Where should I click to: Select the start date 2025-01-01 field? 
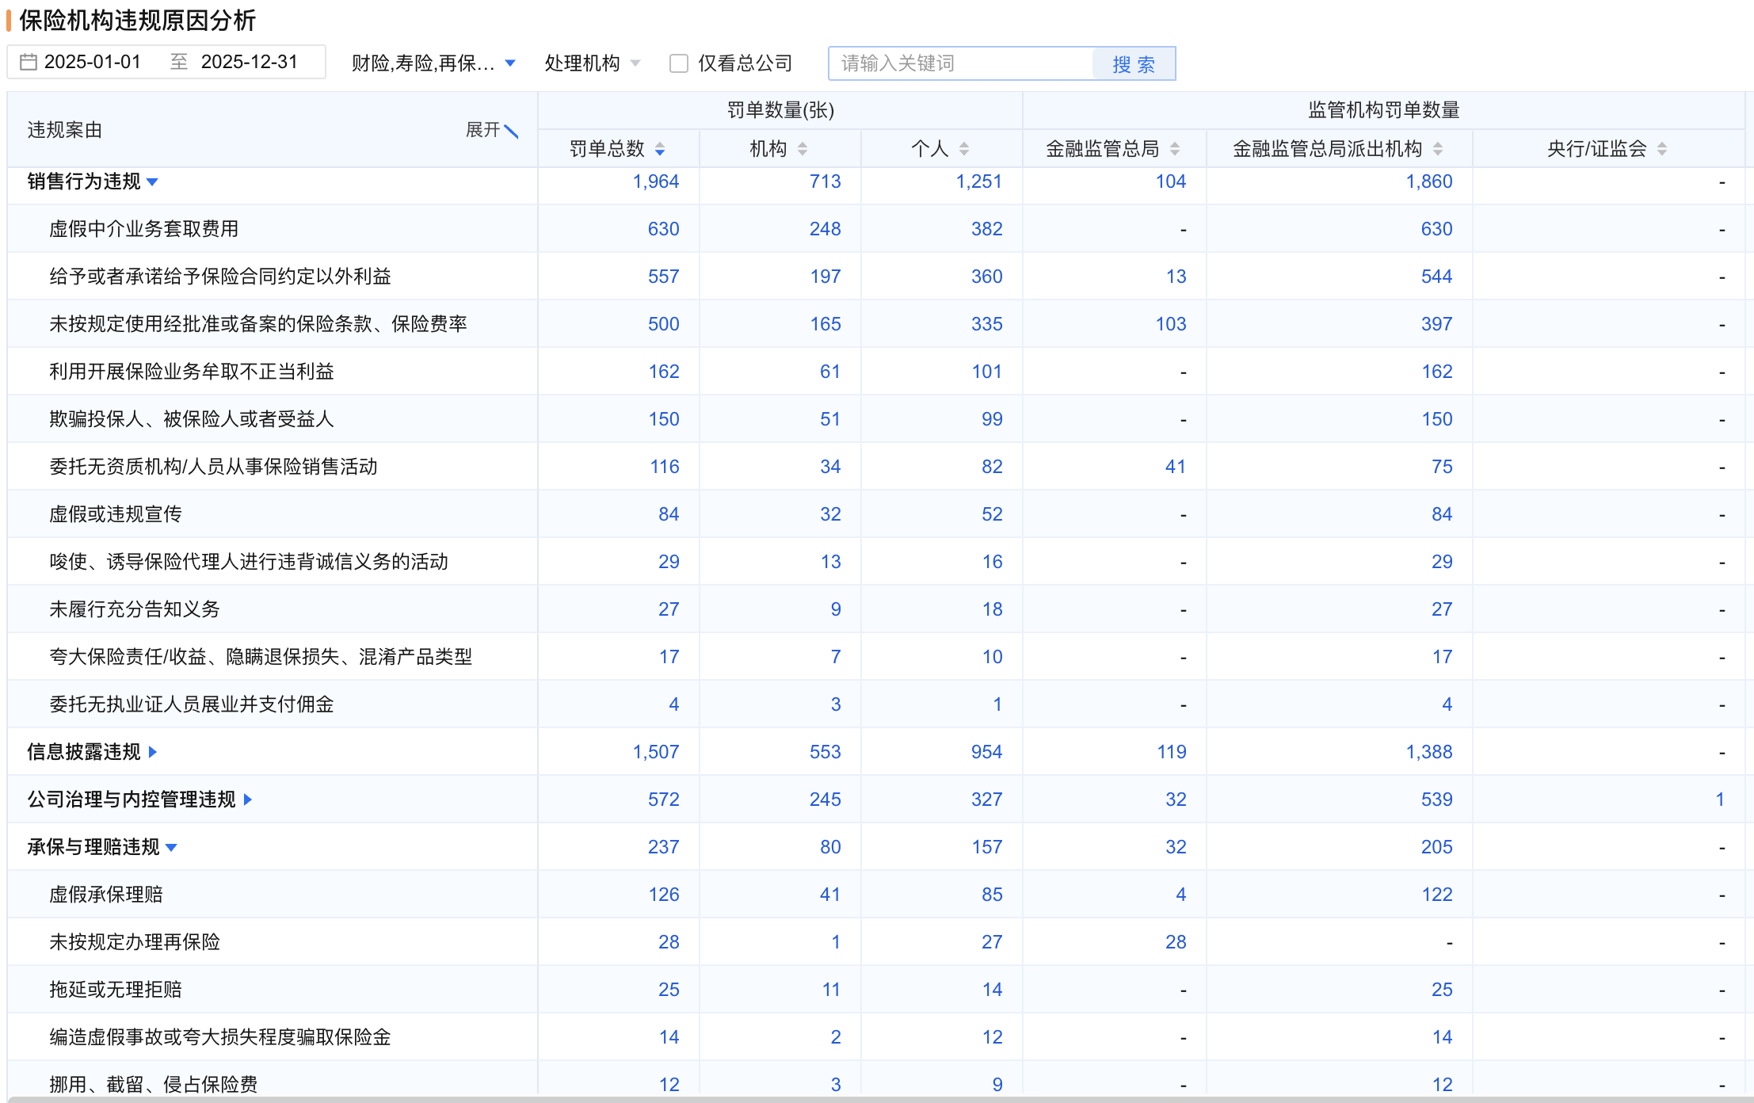pyautogui.click(x=93, y=62)
